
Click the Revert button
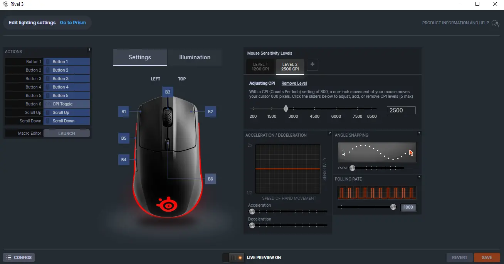tap(459, 257)
